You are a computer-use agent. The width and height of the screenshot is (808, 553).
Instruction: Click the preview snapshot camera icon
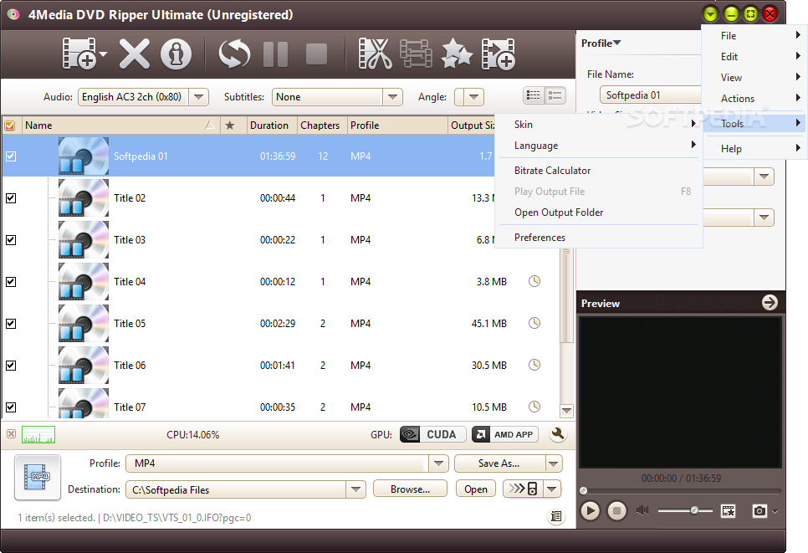759,510
